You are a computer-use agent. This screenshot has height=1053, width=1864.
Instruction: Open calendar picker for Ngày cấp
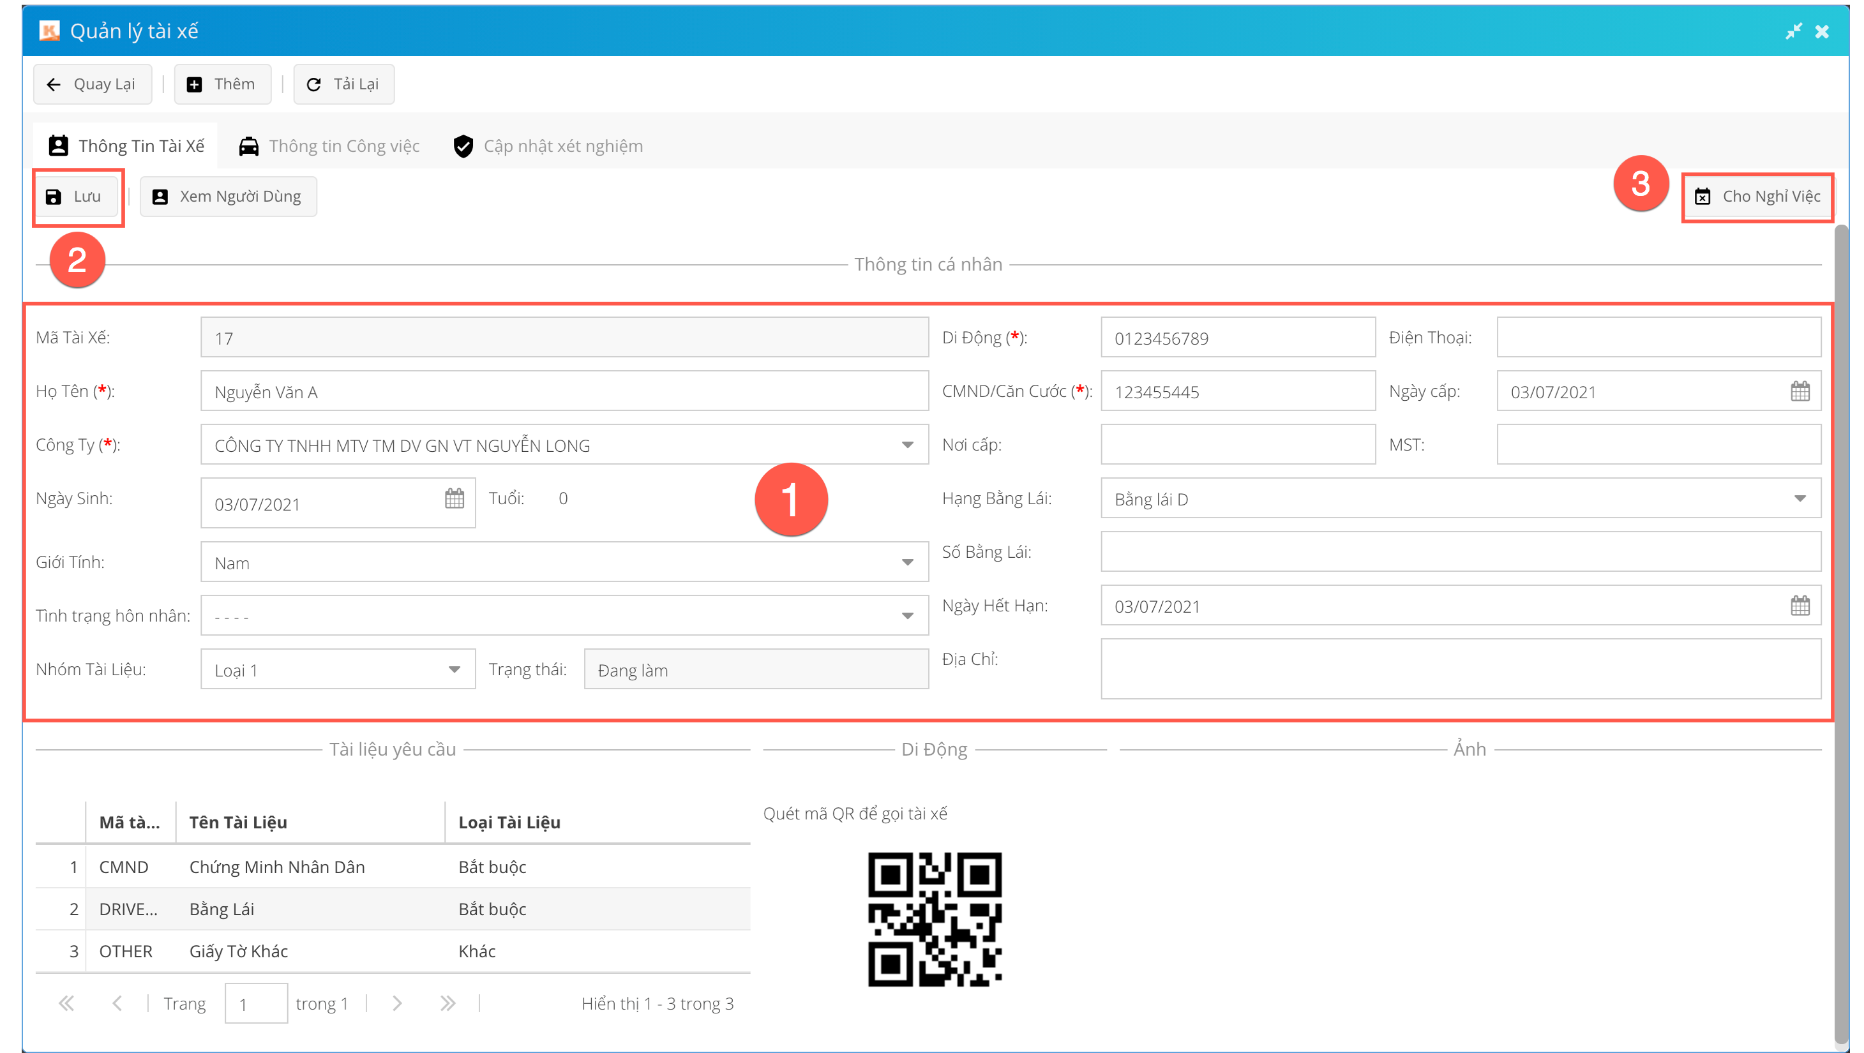(x=1800, y=391)
